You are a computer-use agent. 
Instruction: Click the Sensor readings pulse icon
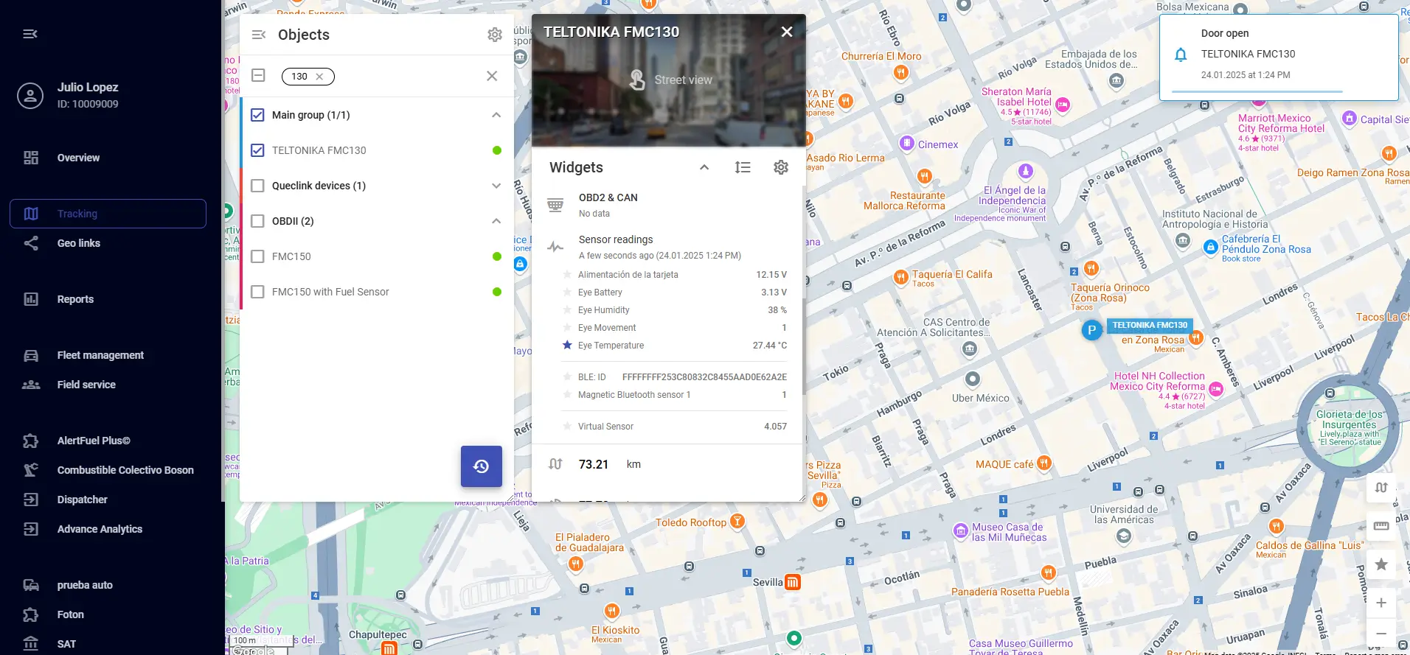(x=555, y=247)
